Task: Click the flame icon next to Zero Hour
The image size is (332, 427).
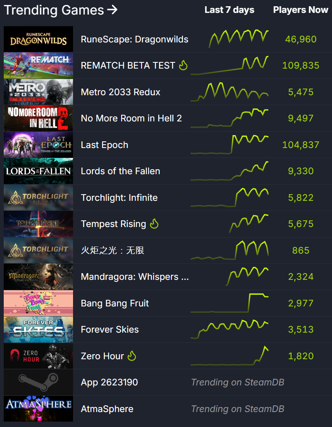Action: click(x=132, y=356)
